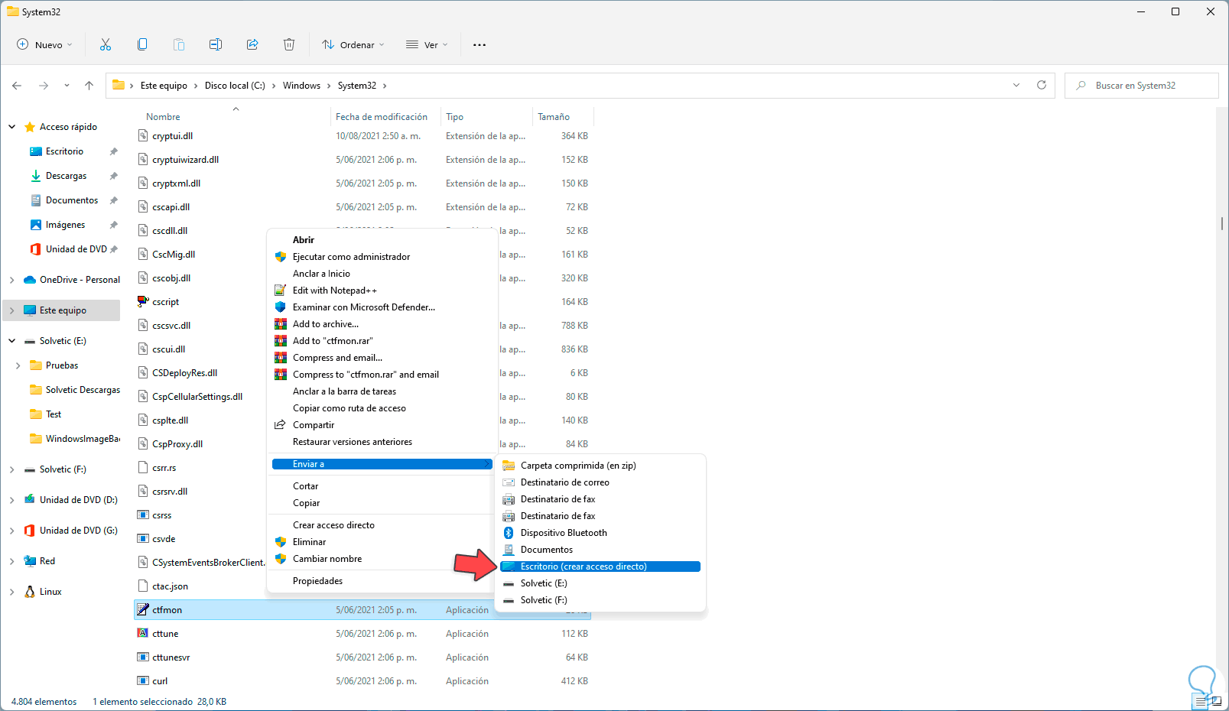Click the file list vertical scrollbar thumb
This screenshot has width=1229, height=711.
click(x=1221, y=223)
